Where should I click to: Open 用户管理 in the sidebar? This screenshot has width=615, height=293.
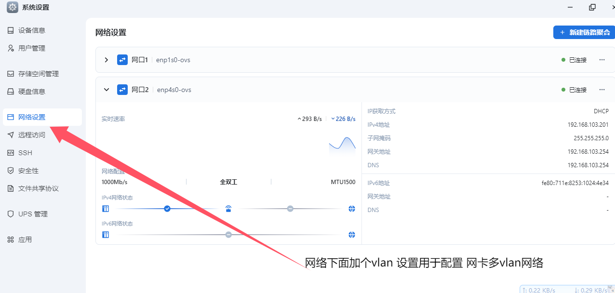[x=42, y=48]
